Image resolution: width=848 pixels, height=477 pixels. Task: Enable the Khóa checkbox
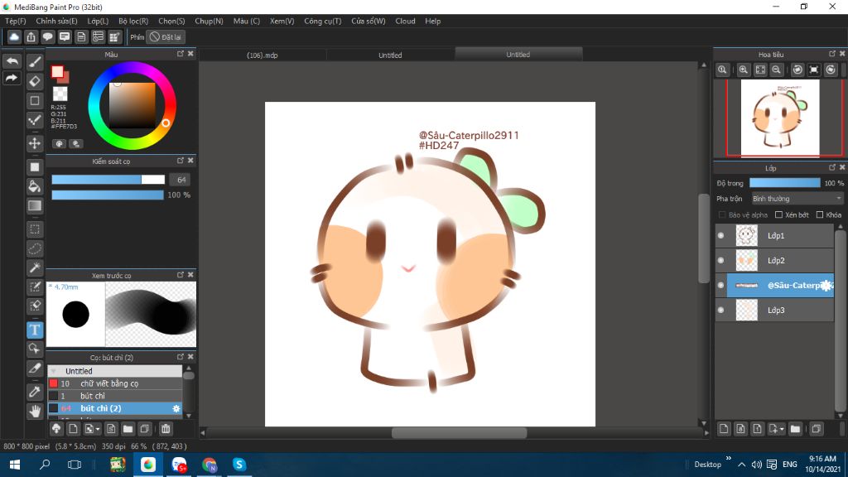point(819,214)
